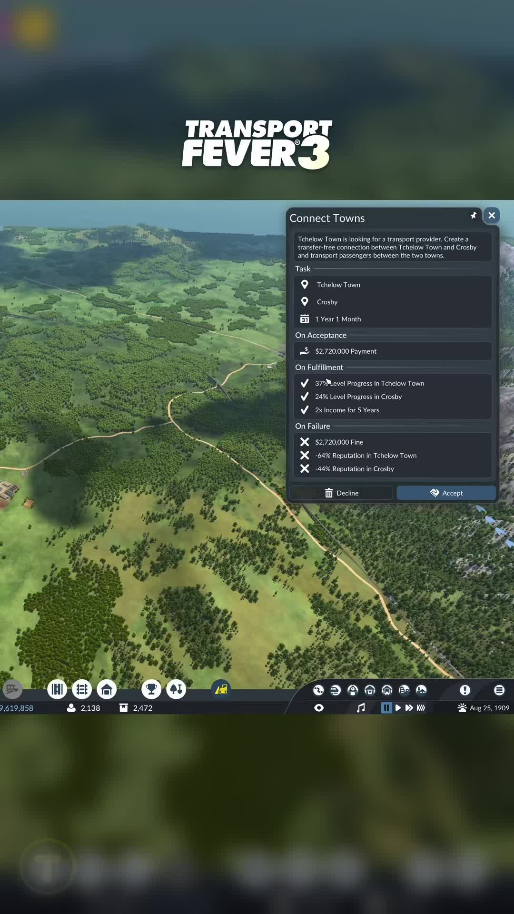
Task: Set game speed to double fast-forward
Action: [409, 708]
